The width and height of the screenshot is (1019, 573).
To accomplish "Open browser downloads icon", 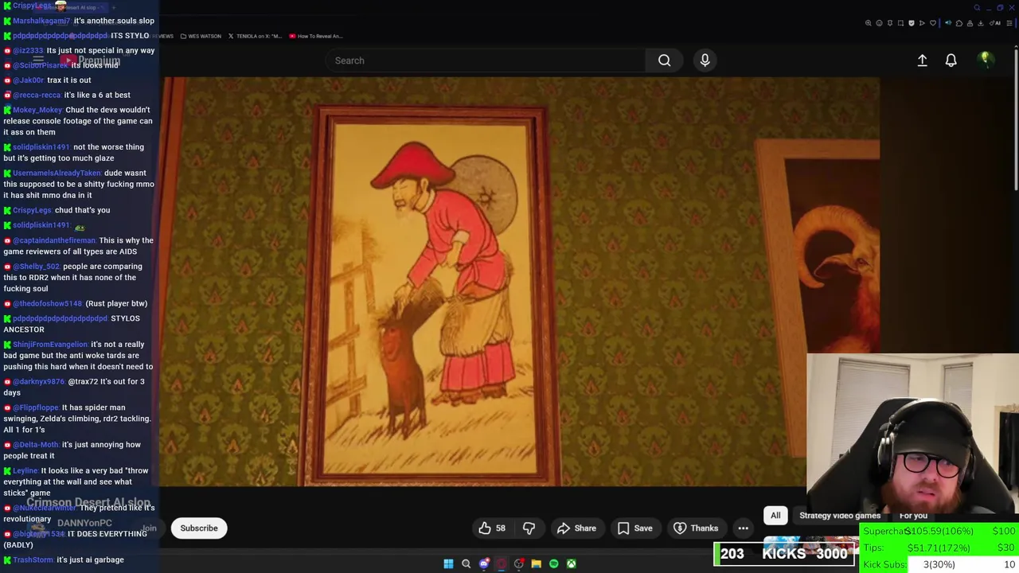I will (x=981, y=23).
